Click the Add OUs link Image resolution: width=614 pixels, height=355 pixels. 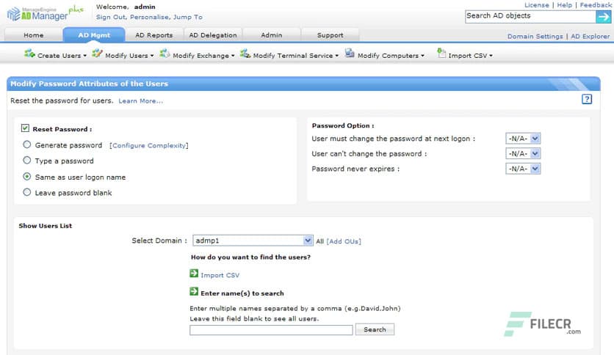[x=344, y=241]
